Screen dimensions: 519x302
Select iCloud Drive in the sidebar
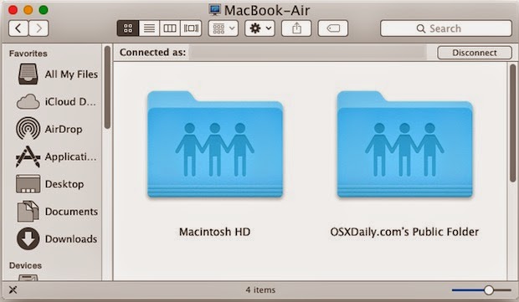click(56, 102)
